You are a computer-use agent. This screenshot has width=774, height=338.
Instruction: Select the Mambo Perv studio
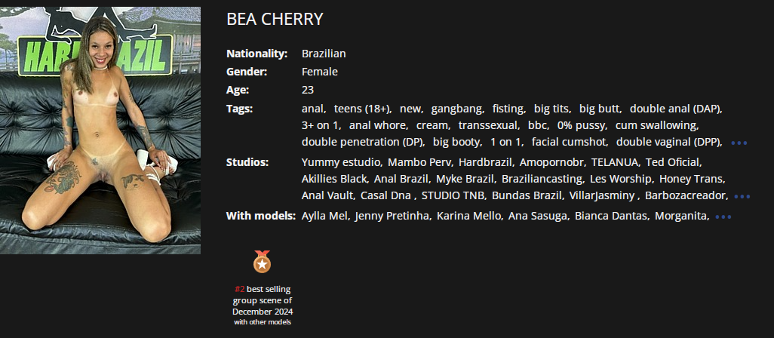416,162
